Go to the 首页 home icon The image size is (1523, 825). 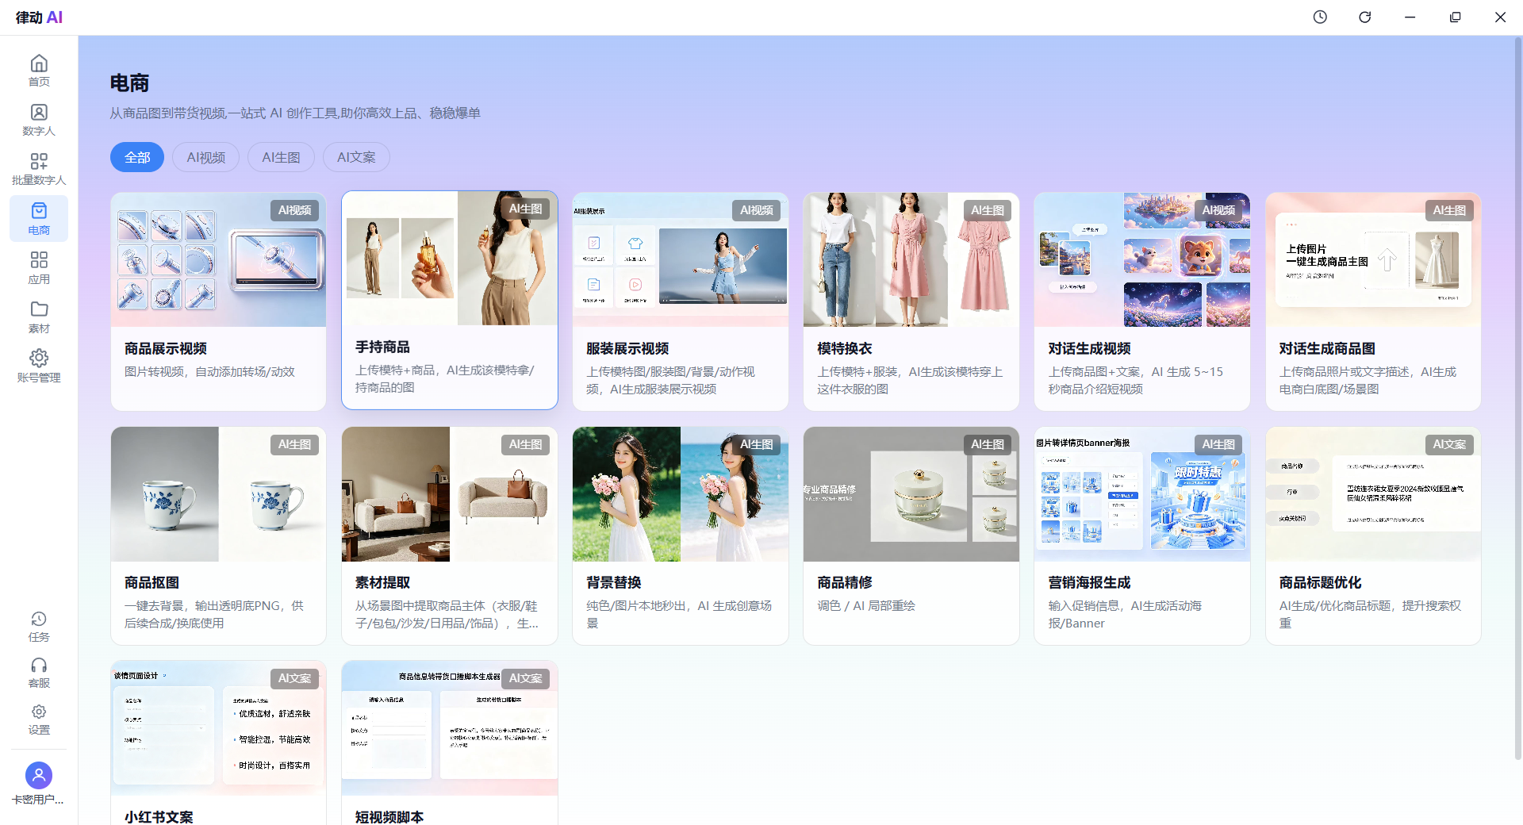point(39,63)
